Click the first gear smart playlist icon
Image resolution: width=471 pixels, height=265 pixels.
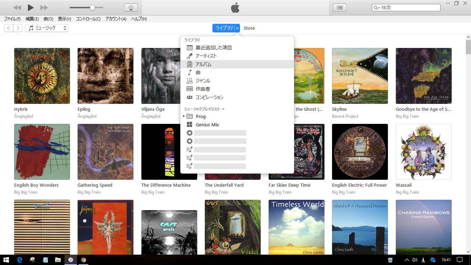tap(190, 133)
